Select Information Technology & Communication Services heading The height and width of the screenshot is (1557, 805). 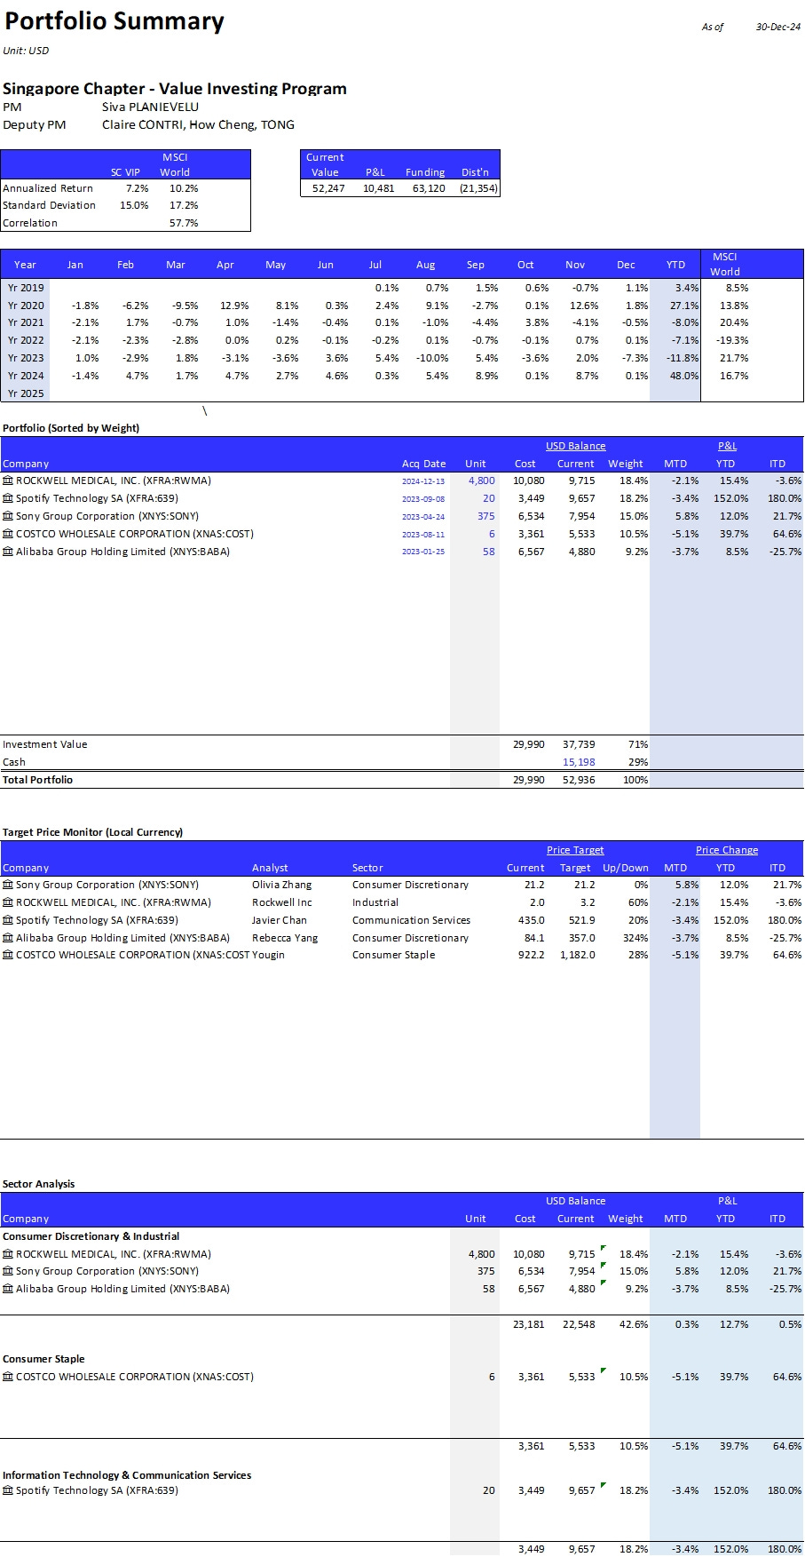127,1475
